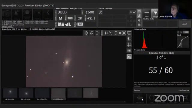Change the AWB white balance setting
192x108 pixels.
tap(70, 18)
